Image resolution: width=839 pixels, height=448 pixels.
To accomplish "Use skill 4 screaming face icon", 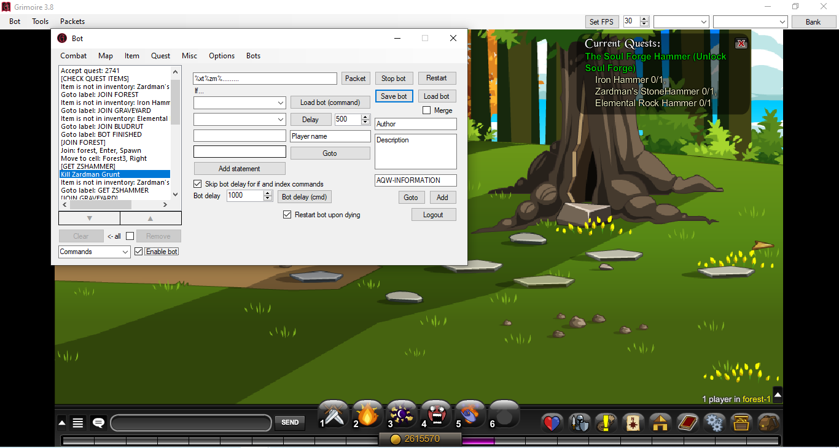I will (436, 414).
